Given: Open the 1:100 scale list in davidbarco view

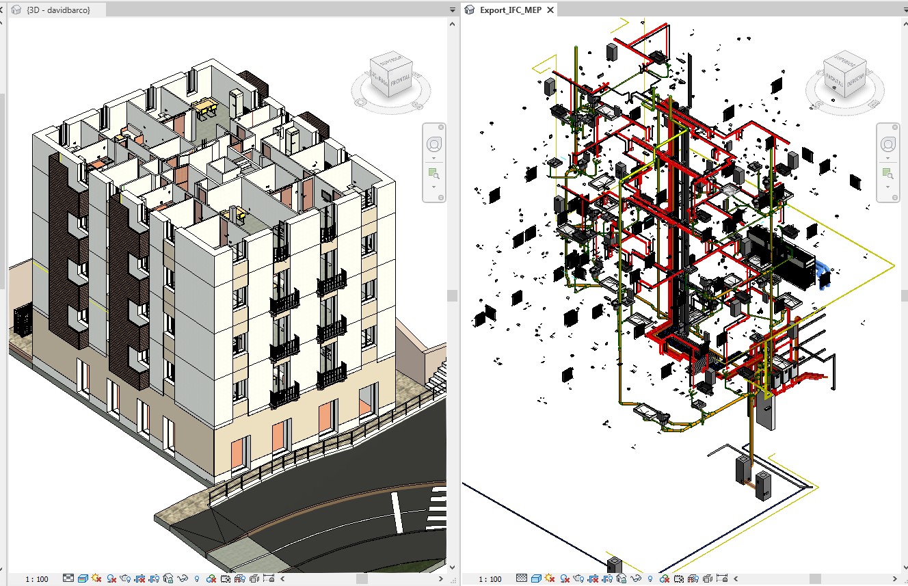Looking at the screenshot, I should point(37,579).
